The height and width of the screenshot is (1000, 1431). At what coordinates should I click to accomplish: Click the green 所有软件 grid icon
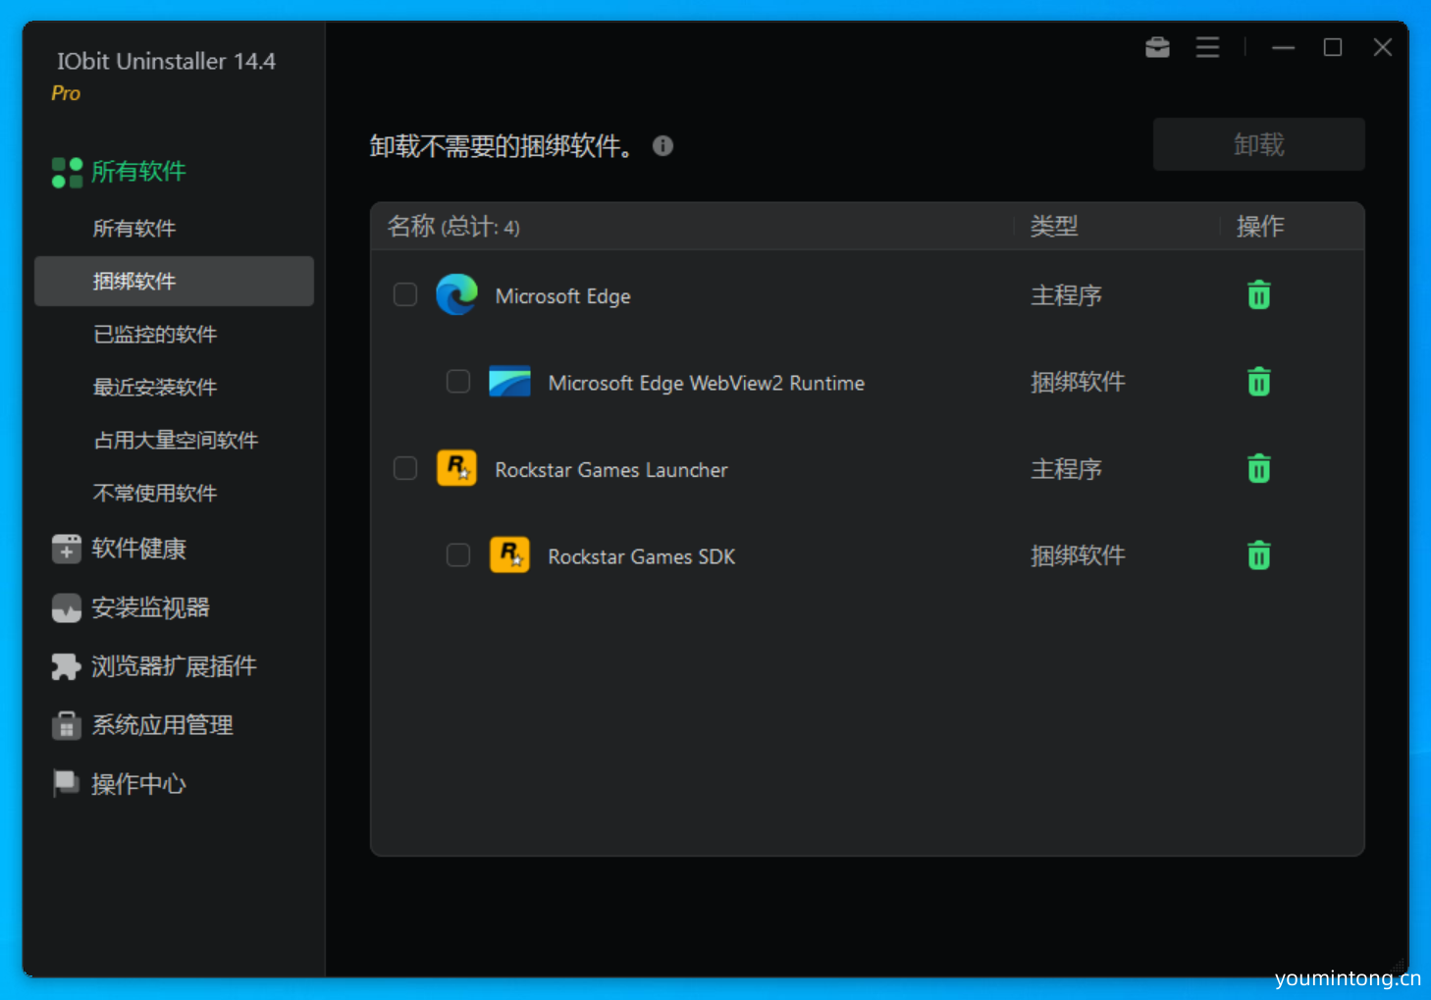(67, 173)
